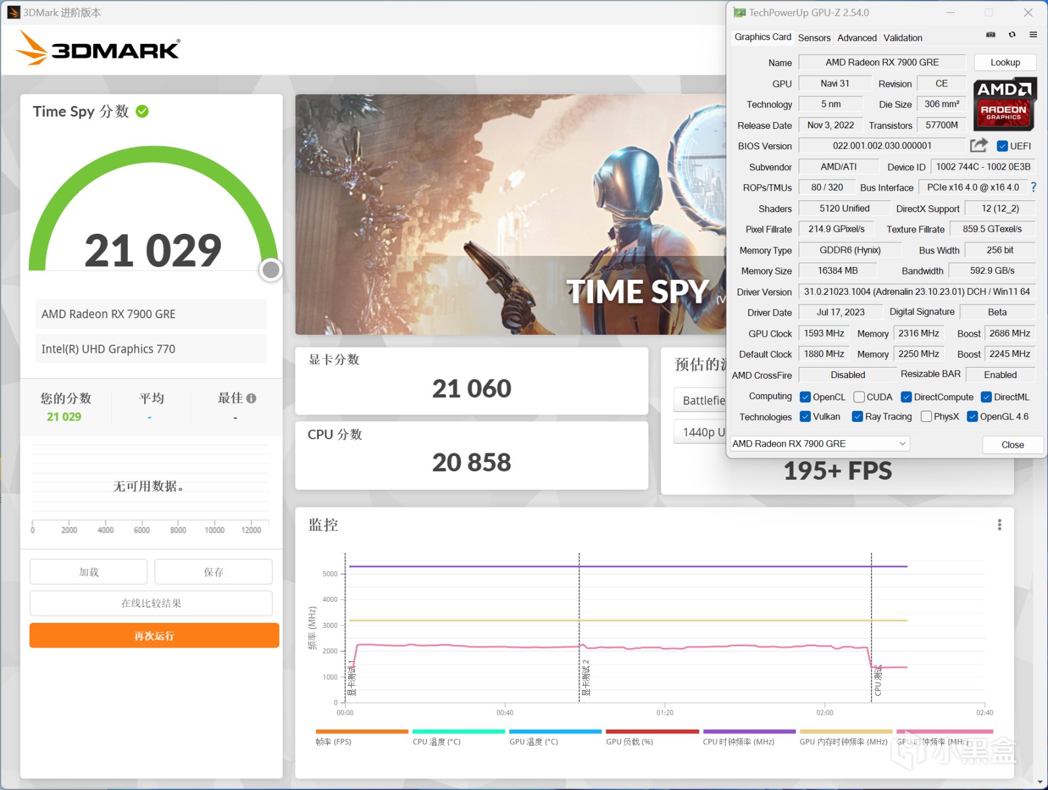
Task: Click the Device ID value field
Action: [983, 167]
